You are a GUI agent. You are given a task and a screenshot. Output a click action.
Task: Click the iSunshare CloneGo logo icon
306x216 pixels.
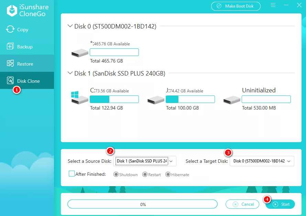point(12,10)
